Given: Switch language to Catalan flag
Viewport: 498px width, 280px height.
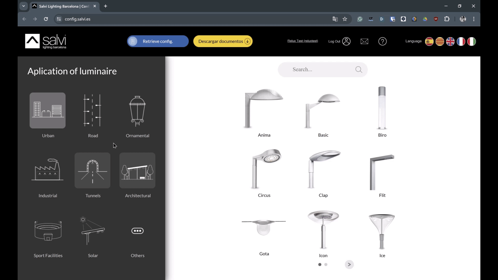Looking at the screenshot, I should [440, 41].
